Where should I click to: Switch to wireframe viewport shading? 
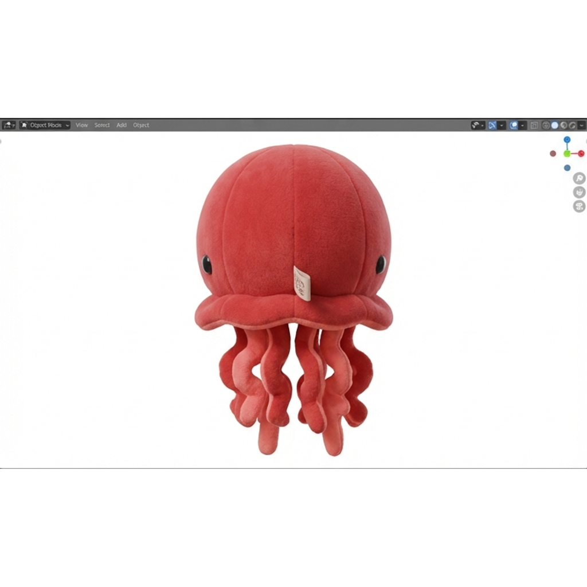546,126
